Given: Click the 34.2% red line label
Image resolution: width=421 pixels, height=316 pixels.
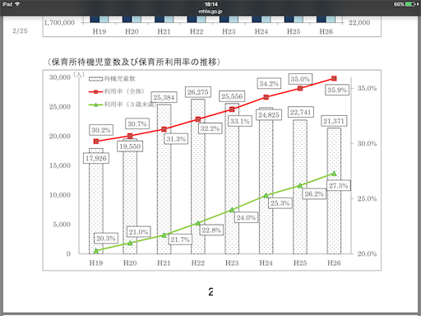Looking at the screenshot, I should [269, 83].
